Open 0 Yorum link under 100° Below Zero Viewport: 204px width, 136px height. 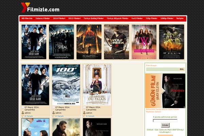tap(60, 116)
